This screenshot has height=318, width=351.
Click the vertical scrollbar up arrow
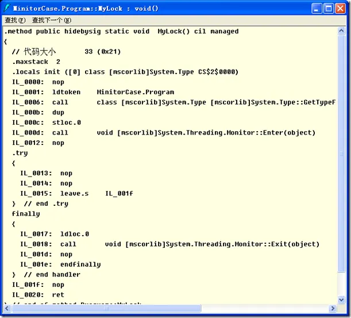pos(341,30)
